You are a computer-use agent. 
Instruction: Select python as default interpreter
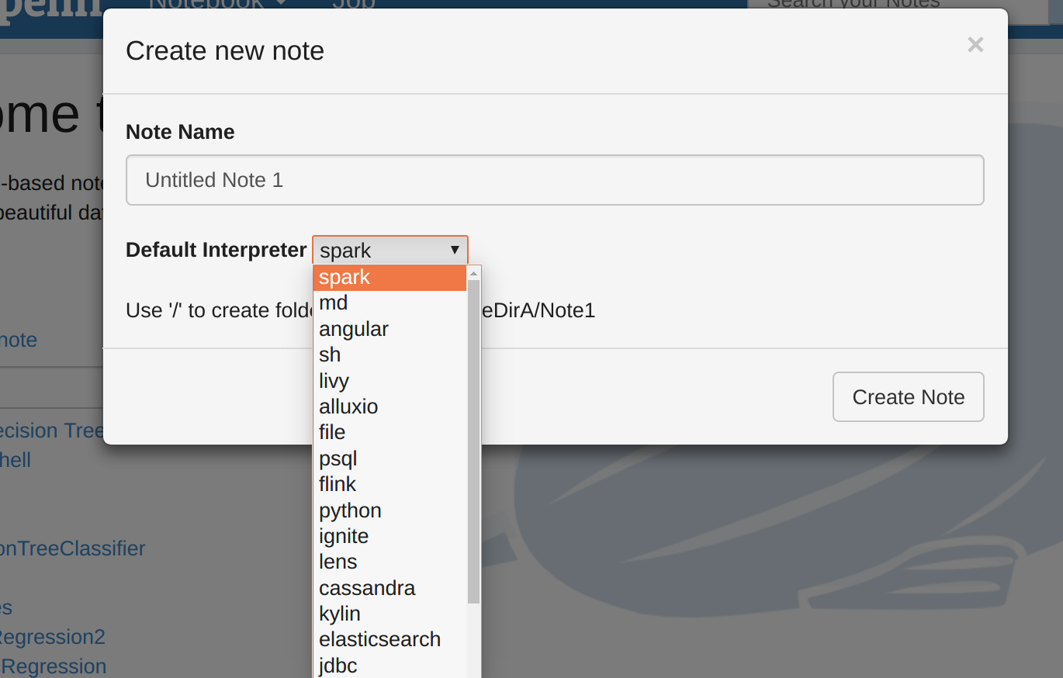(x=390, y=510)
